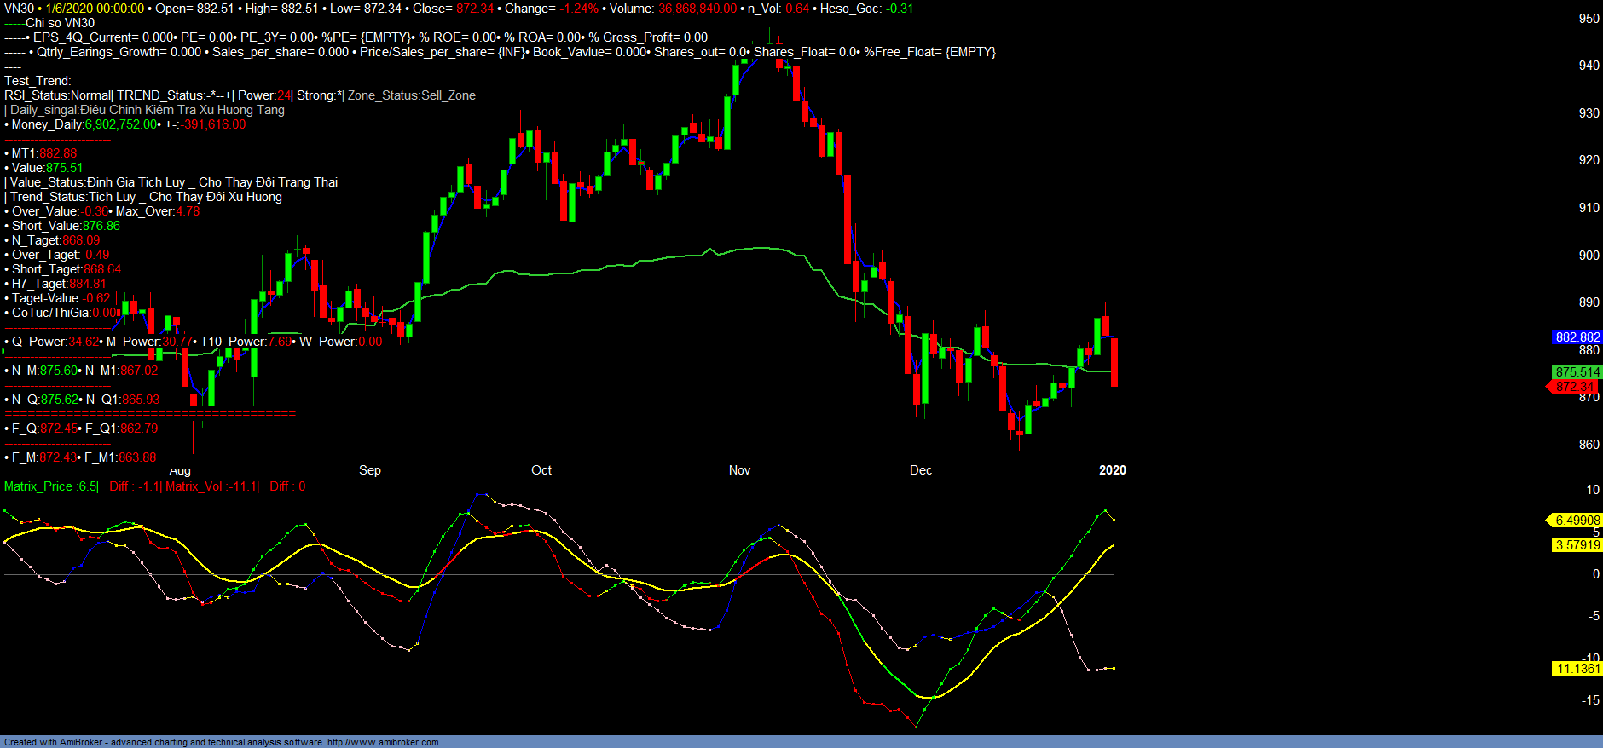
Task: Select the Nov marker on the date axis
Action: tap(739, 470)
